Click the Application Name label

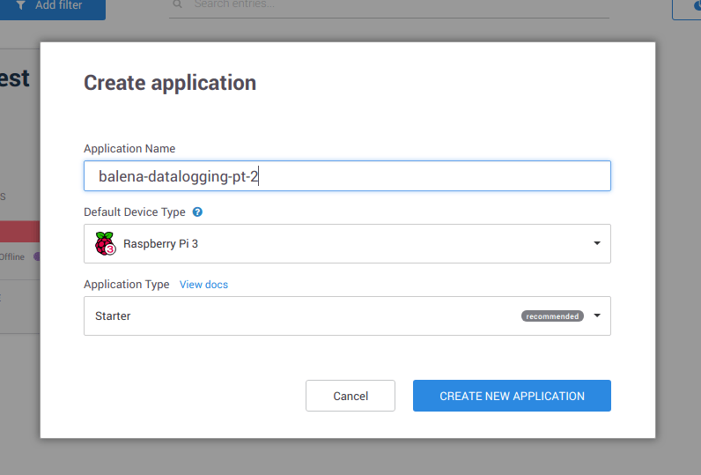click(x=129, y=149)
